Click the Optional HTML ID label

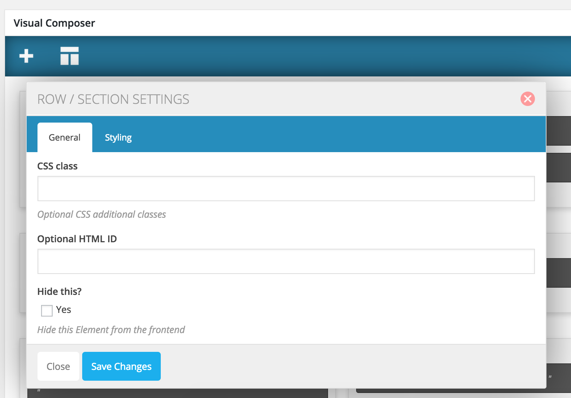[x=77, y=239]
